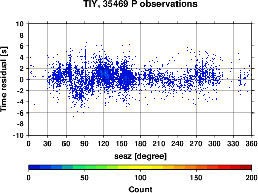Click the x-axis tick label '180'
The width and height of the screenshot is (258, 193).
pyautogui.click(x=140, y=143)
